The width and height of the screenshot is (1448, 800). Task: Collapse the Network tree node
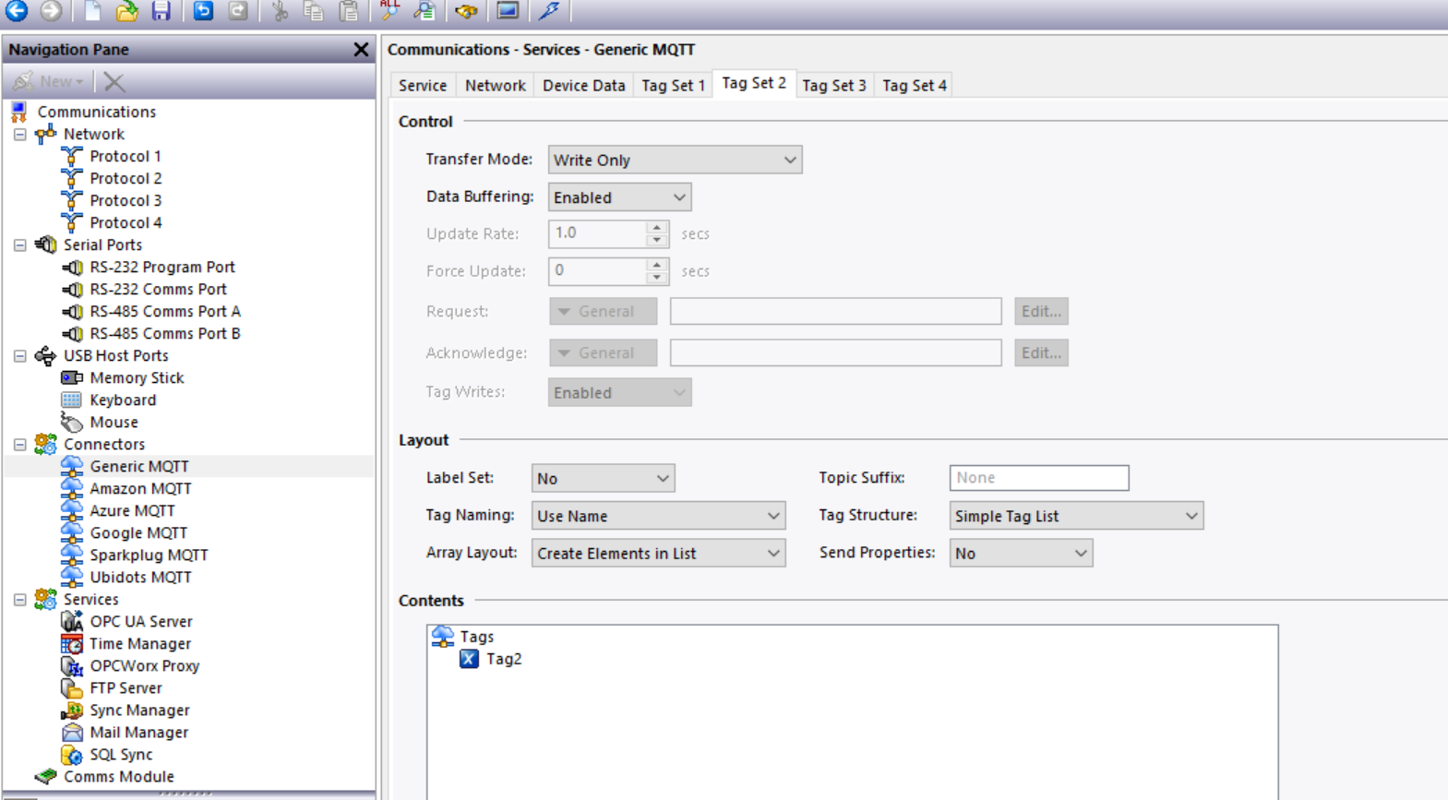[19, 134]
